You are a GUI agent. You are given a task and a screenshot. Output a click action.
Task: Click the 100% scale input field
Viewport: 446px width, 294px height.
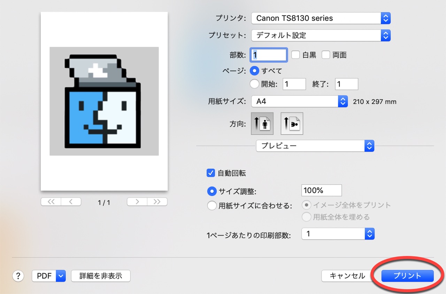[x=321, y=190]
